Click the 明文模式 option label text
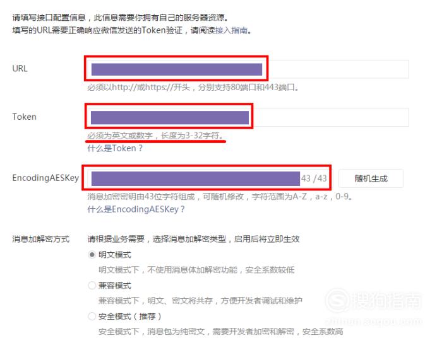 114,255
